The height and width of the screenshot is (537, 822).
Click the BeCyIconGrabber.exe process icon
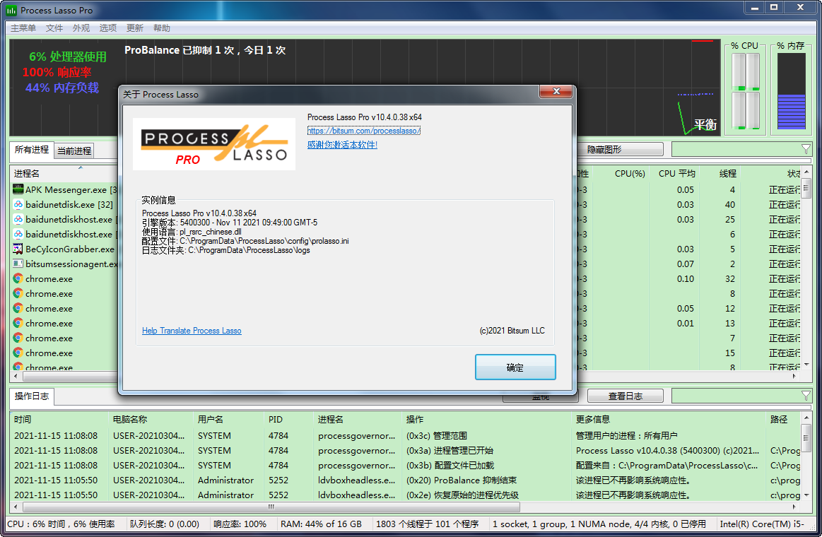[18, 249]
